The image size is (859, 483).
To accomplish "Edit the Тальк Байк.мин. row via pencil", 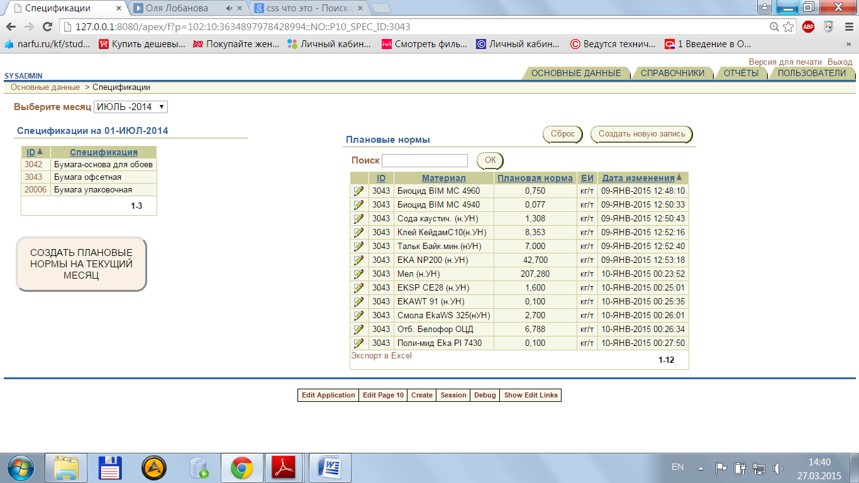I will (x=359, y=246).
